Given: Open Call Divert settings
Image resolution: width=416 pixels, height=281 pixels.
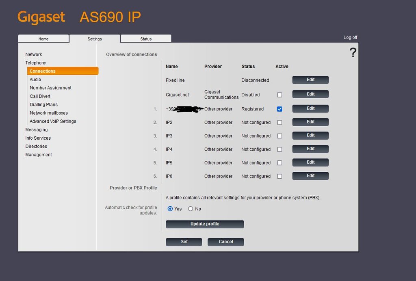Looking at the screenshot, I should tap(40, 96).
